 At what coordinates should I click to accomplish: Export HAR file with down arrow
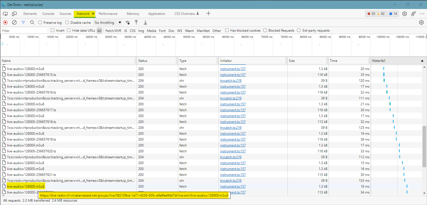click(145, 22)
